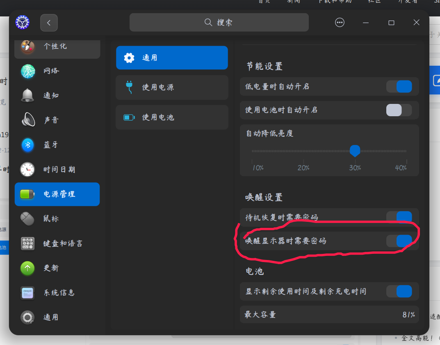Toggle 待机恢复时需要密码 switch

399,217
